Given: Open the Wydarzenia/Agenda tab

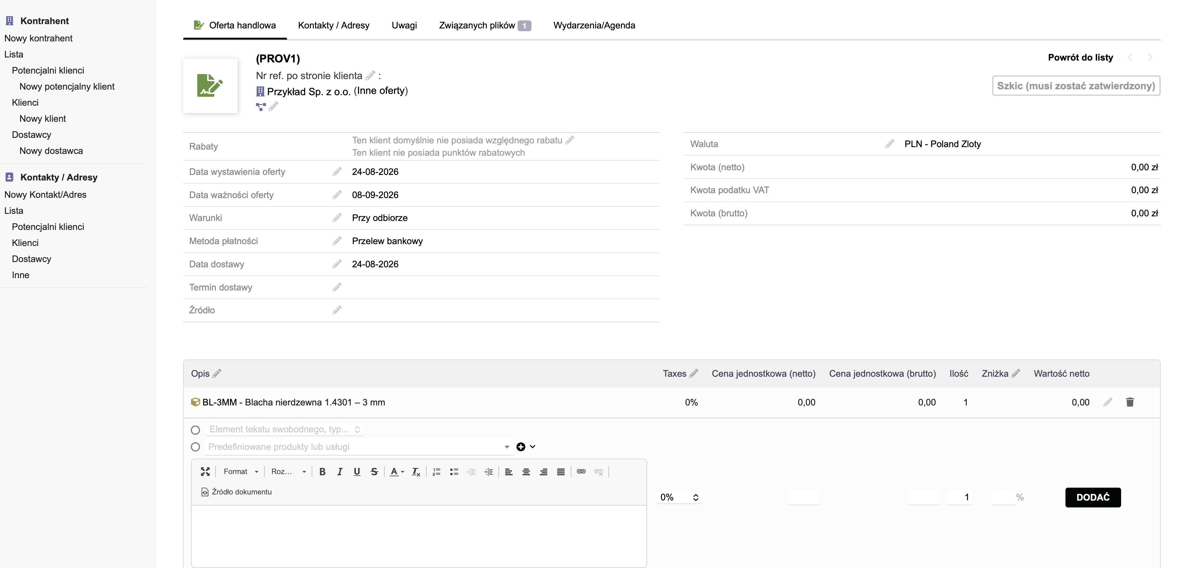Looking at the screenshot, I should tap(594, 25).
